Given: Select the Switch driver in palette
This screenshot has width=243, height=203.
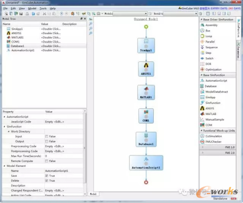Looking at the screenshot, I should pyautogui.click(x=207, y=58).
